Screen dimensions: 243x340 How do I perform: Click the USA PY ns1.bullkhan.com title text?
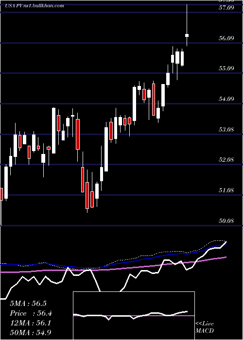click(x=35, y=6)
